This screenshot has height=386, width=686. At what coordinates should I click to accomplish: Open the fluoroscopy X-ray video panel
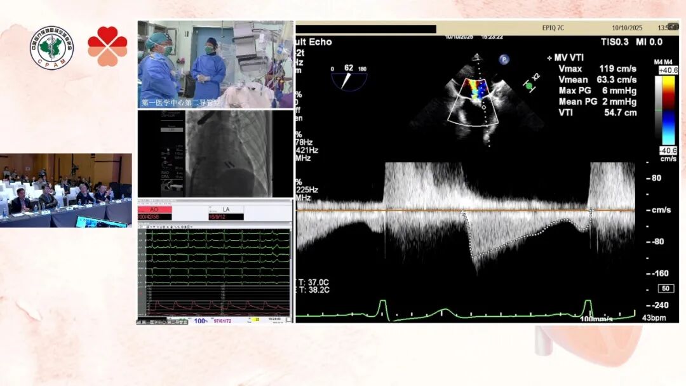click(x=215, y=154)
